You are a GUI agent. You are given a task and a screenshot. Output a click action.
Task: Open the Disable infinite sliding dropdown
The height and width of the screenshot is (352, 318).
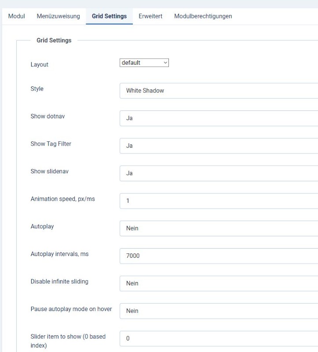(219, 283)
